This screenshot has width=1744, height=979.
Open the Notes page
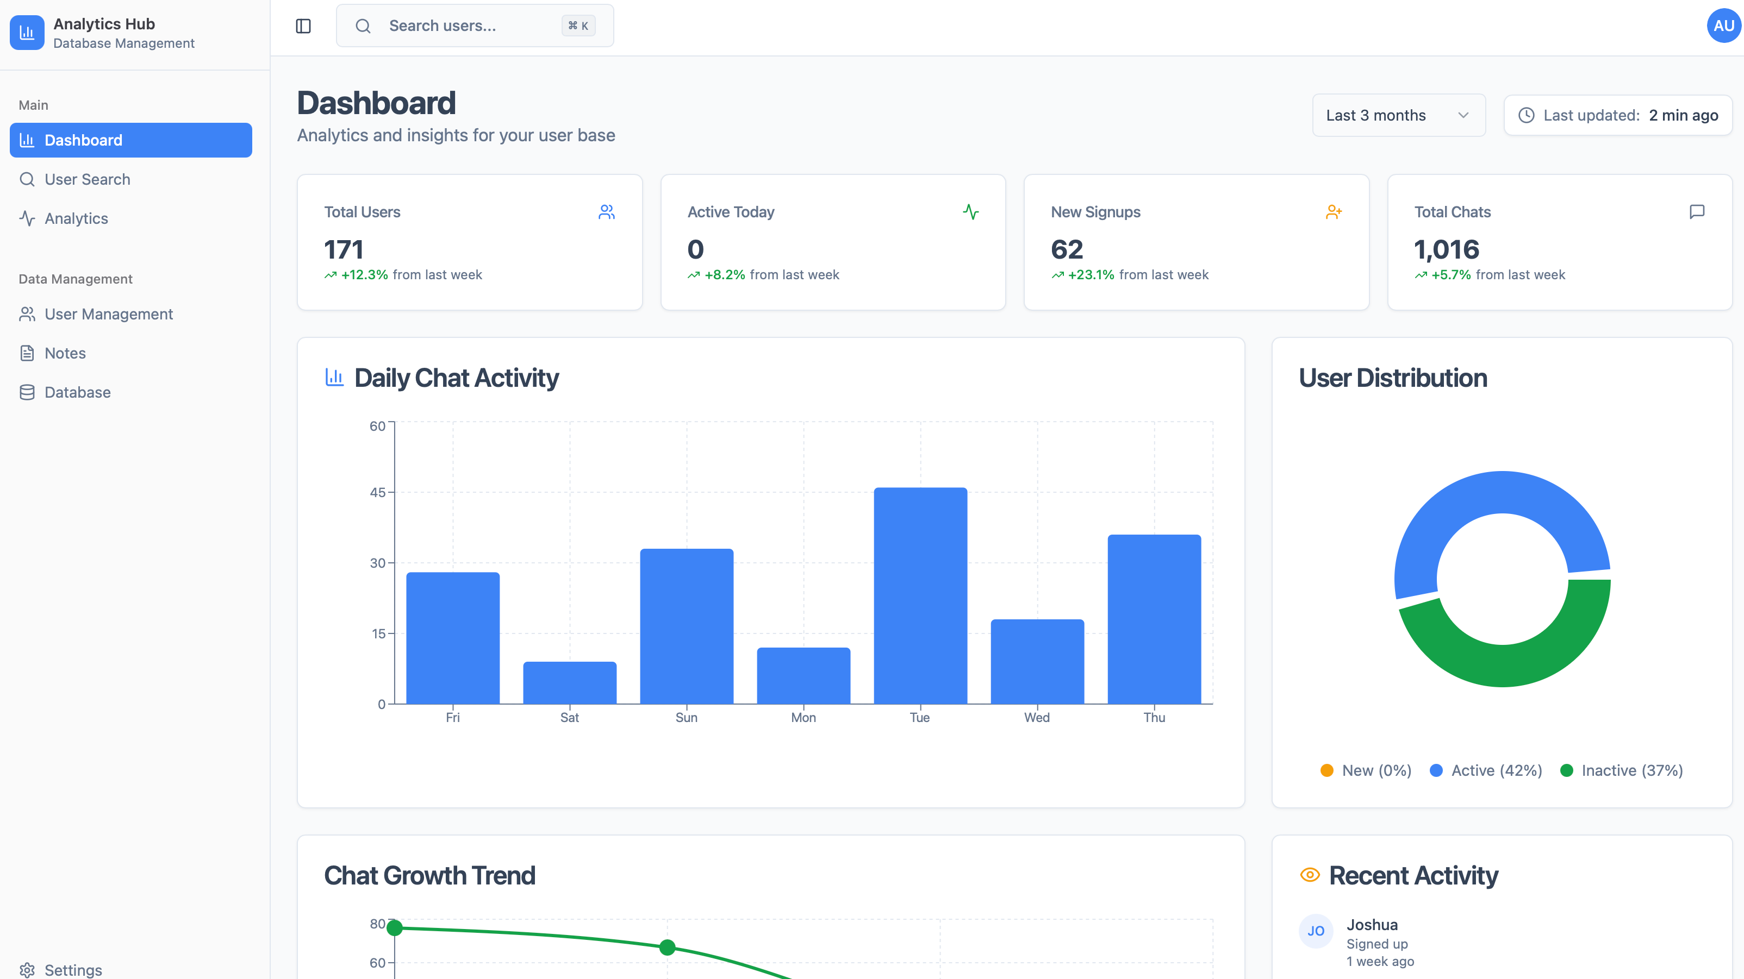point(65,353)
